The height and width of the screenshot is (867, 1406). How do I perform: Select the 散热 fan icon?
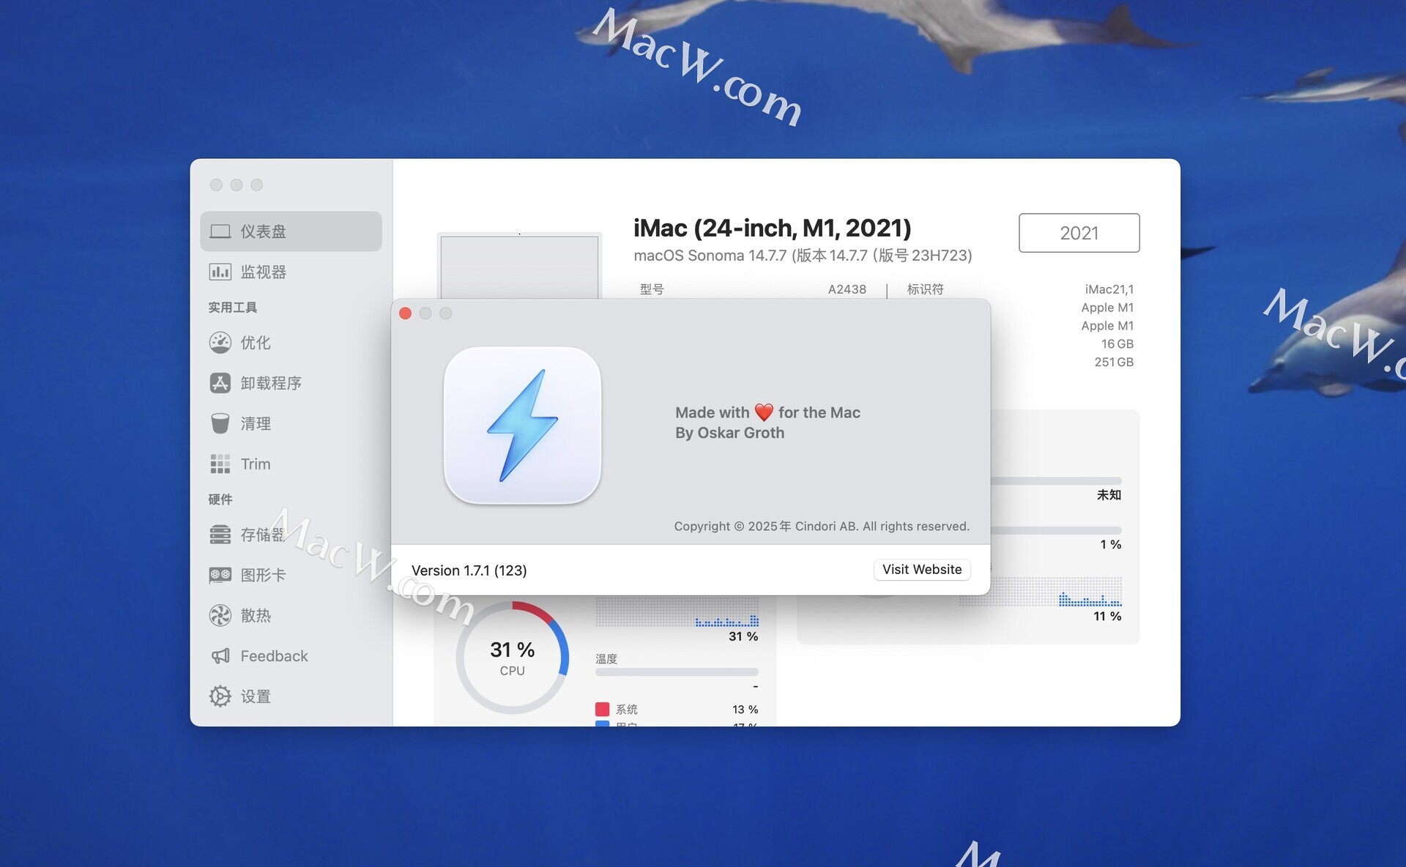220,615
